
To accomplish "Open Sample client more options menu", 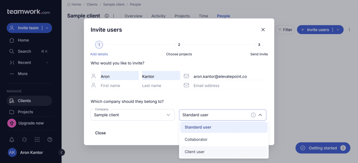I will 113,16.
